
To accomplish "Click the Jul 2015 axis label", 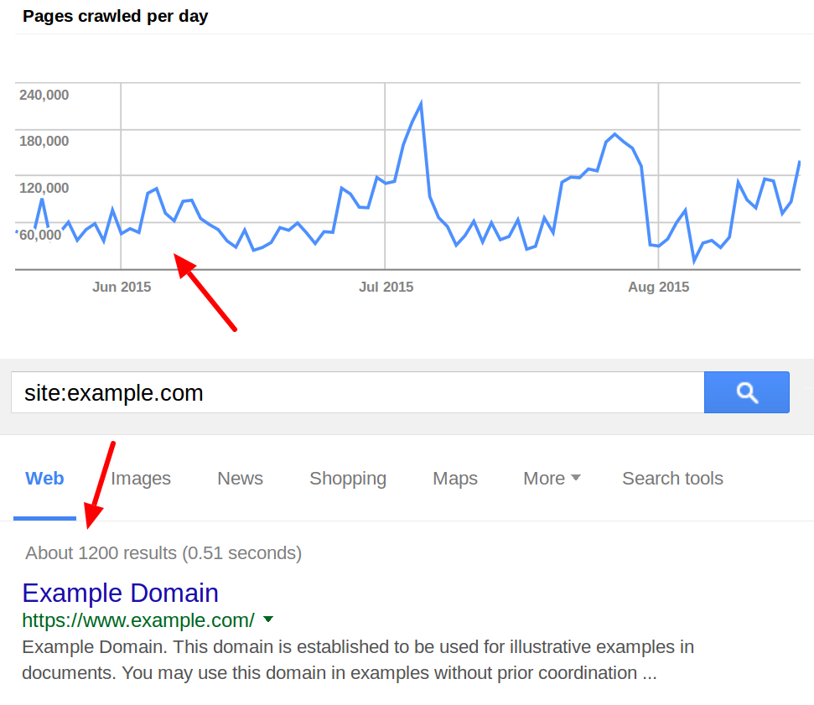I will [386, 287].
